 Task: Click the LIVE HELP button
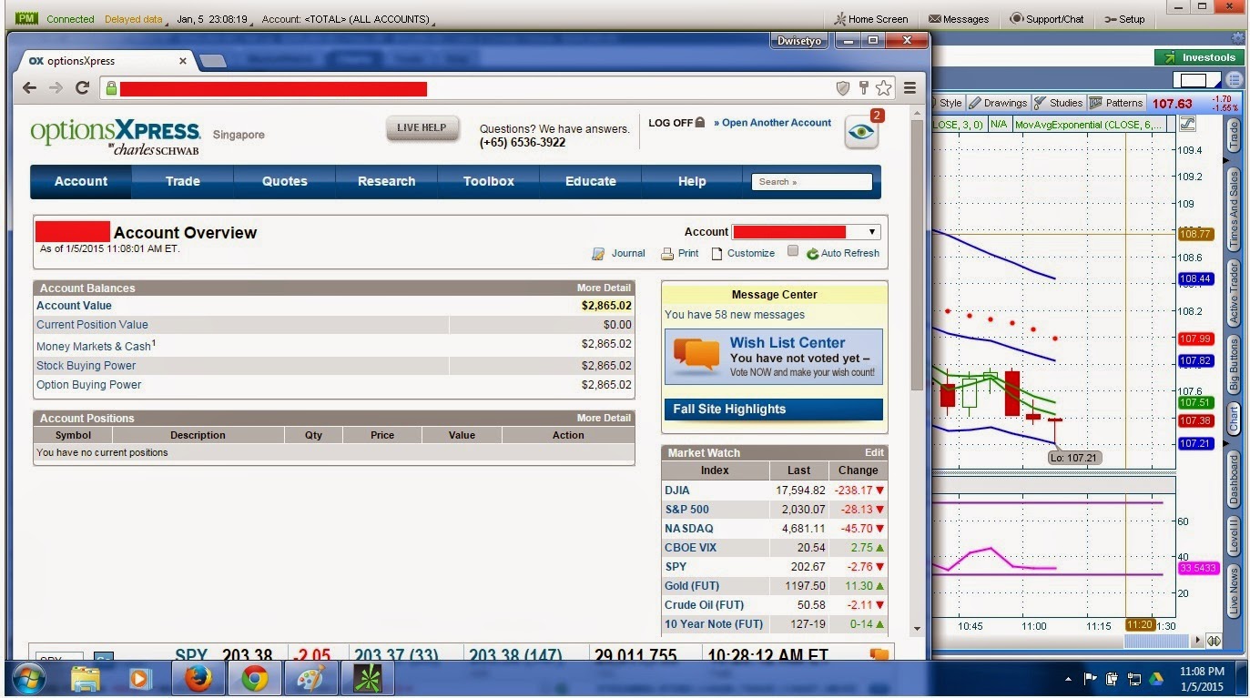coord(422,128)
